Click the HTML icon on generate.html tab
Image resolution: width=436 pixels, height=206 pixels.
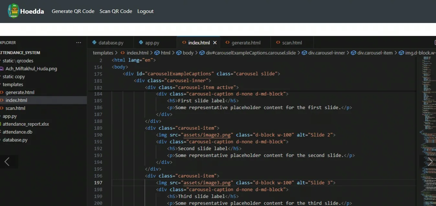228,42
